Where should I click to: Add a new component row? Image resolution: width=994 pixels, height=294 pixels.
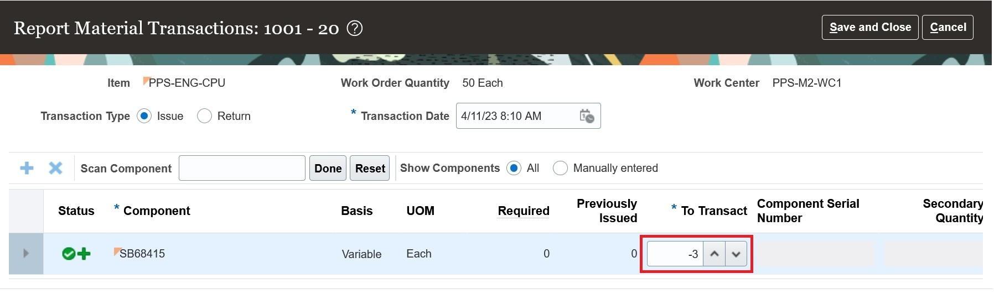tap(27, 168)
